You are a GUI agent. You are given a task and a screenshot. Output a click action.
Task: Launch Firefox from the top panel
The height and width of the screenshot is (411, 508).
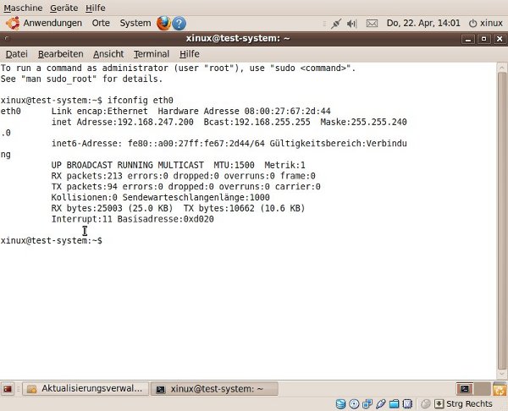[164, 23]
